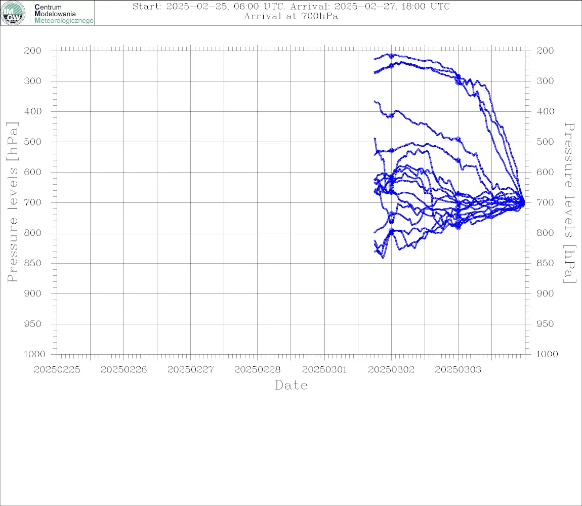Click the left axis 900 label

[x=33, y=293]
